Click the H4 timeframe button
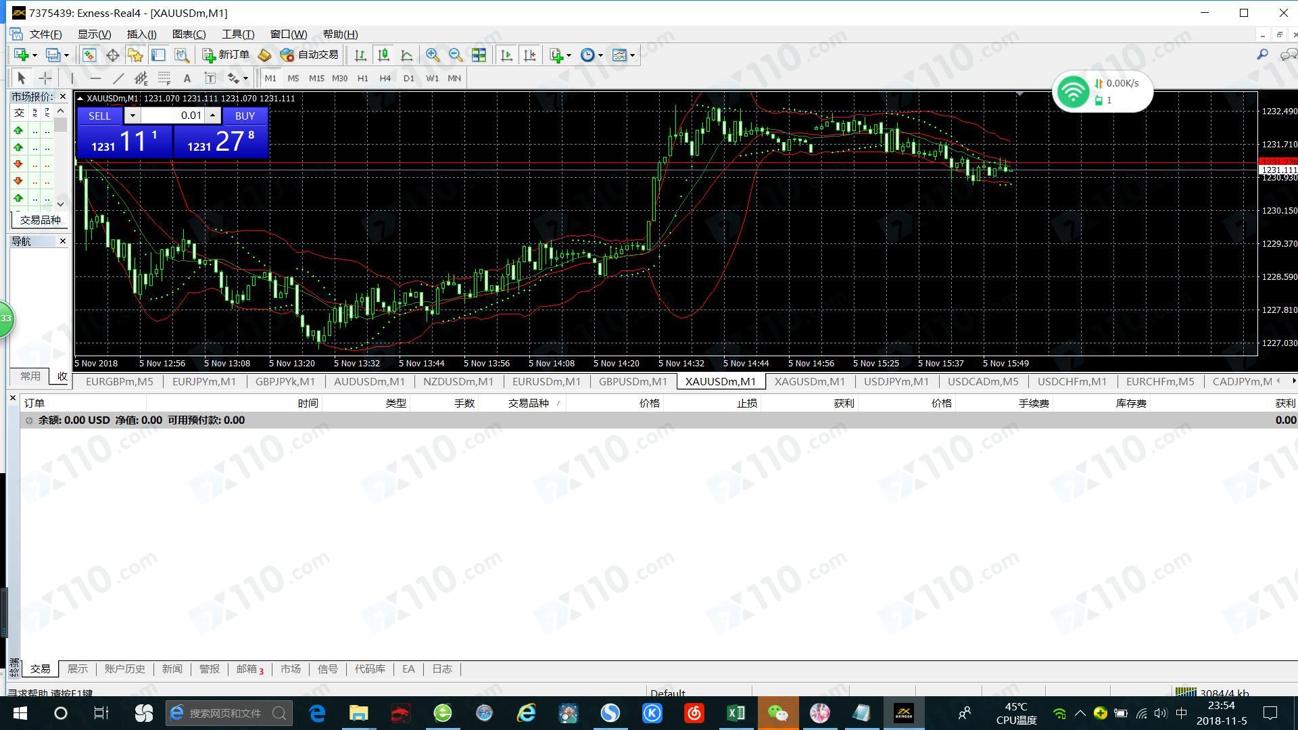 [385, 78]
